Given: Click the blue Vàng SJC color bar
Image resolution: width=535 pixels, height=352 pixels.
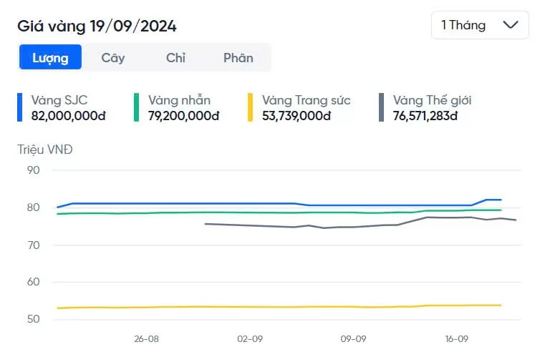Looking at the screenshot, I should point(19,107).
